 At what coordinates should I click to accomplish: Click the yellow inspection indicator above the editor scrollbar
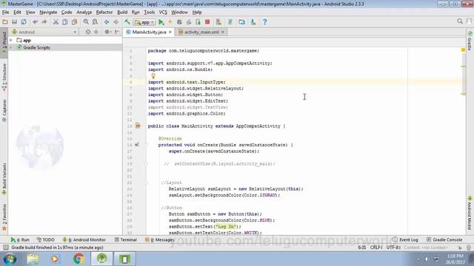(x=463, y=50)
